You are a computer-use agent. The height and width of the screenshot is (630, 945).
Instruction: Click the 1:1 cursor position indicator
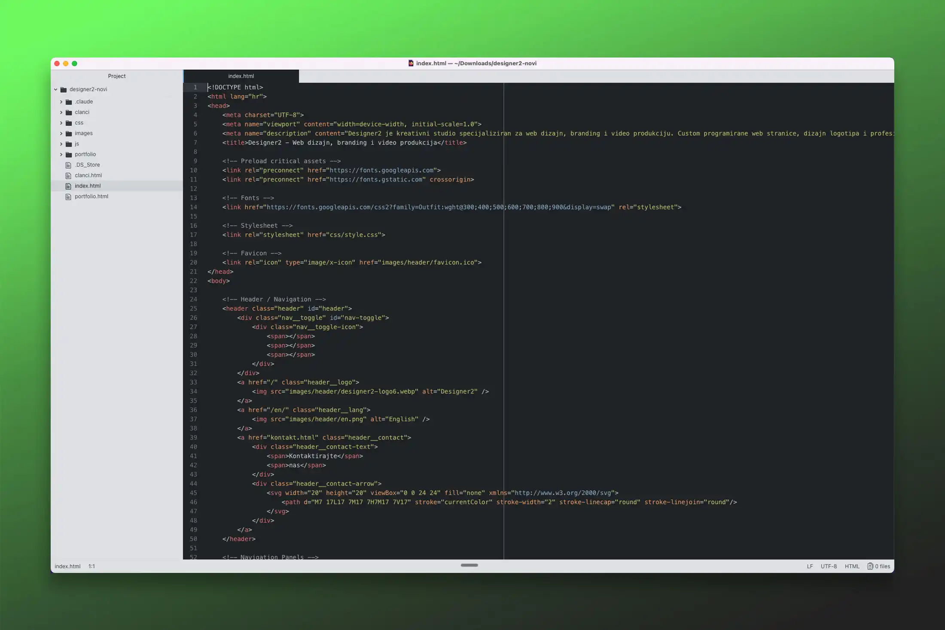coord(91,566)
